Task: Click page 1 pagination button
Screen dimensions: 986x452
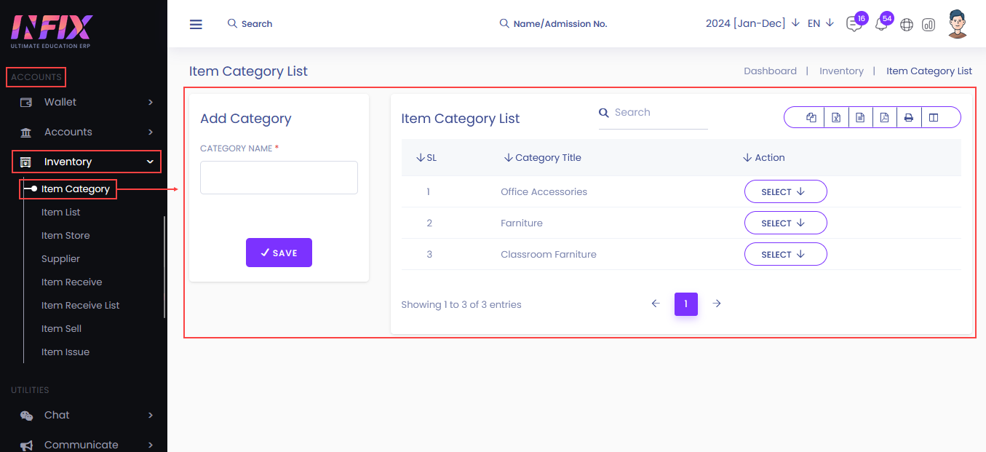Action: point(686,304)
